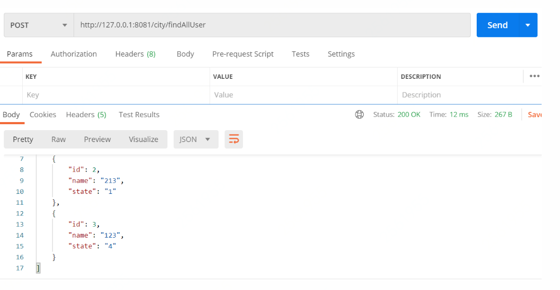Click the "id": 2 line

coord(84,170)
